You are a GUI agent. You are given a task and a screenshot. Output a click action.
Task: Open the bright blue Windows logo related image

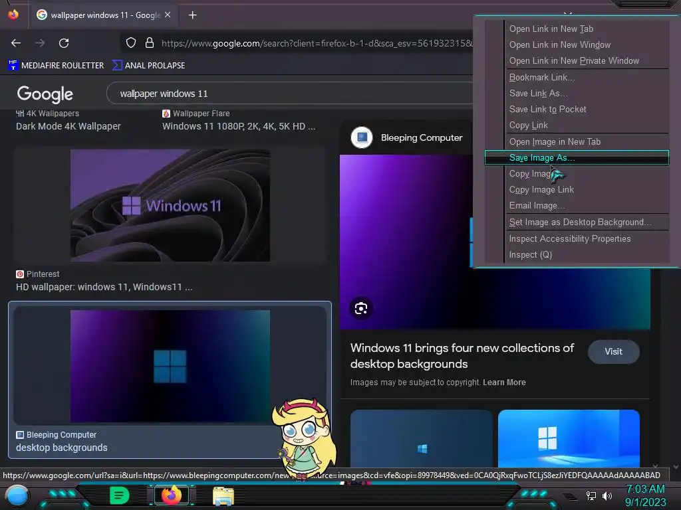569,438
